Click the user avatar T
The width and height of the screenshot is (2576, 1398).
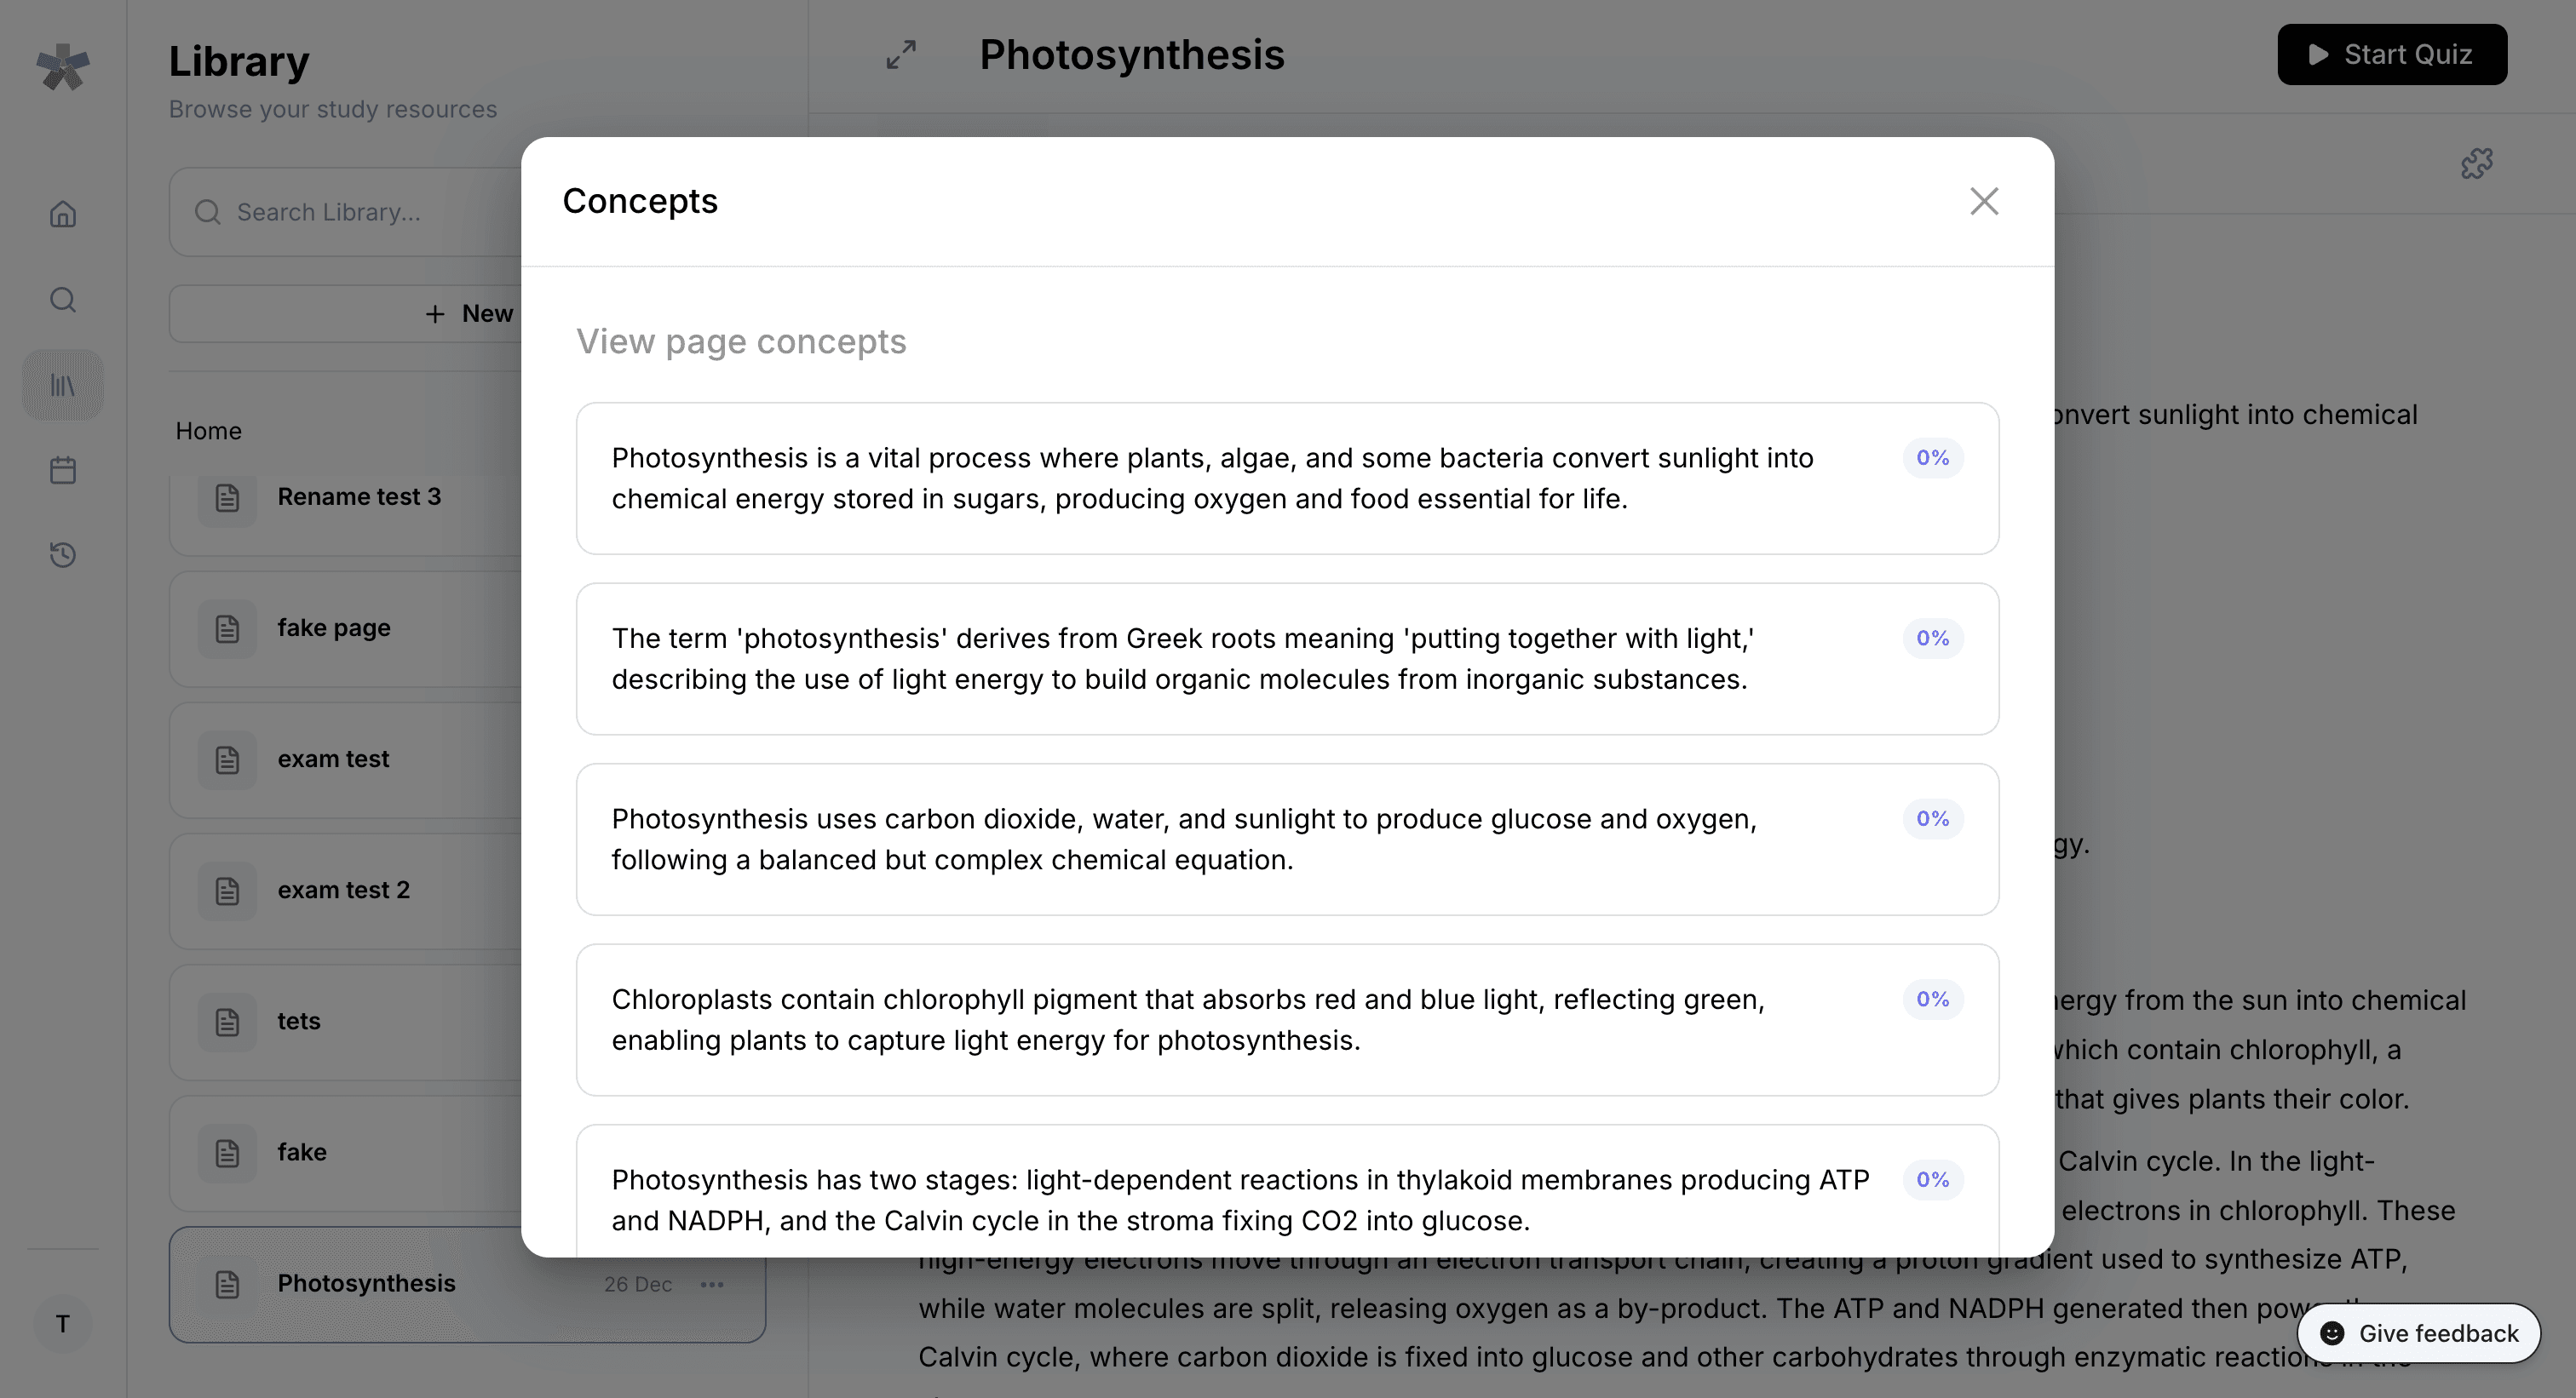point(63,1324)
